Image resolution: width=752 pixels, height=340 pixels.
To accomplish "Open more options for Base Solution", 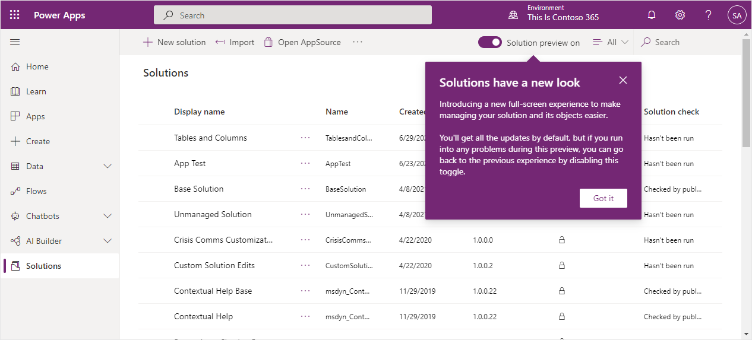I will [305, 189].
